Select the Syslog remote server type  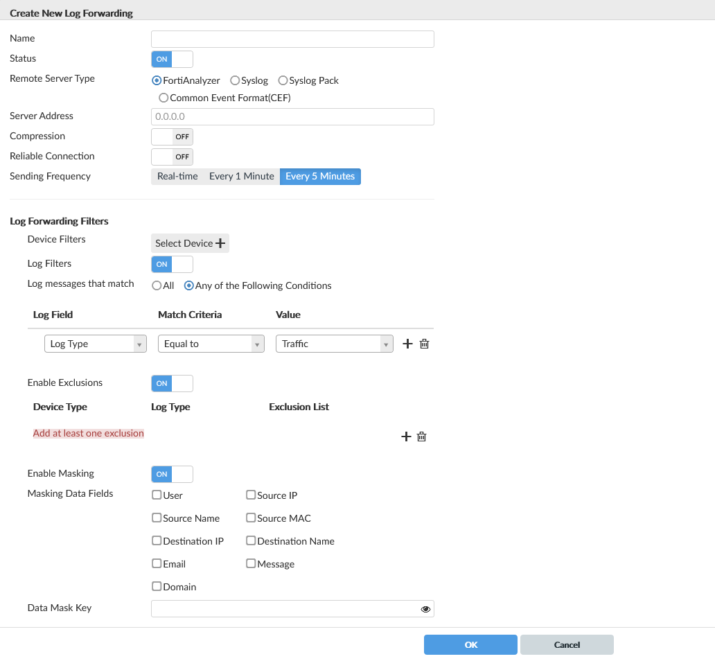coord(236,80)
